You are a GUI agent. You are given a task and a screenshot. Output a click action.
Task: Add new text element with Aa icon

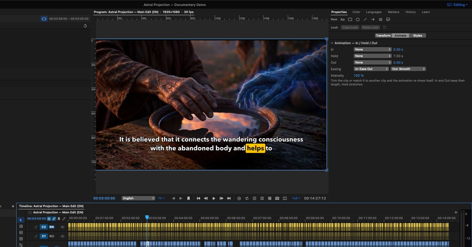click(x=343, y=19)
